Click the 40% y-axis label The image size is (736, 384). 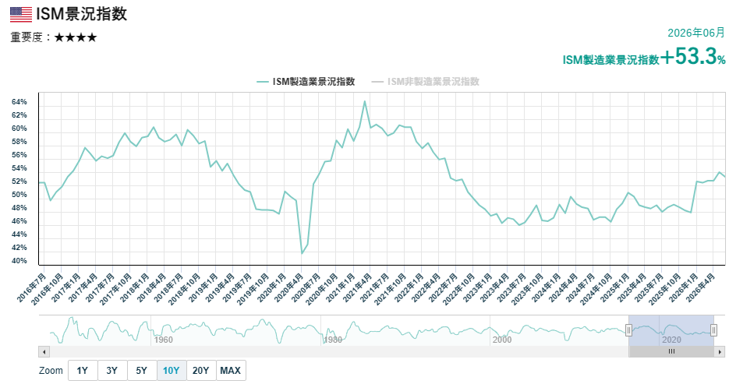19,261
